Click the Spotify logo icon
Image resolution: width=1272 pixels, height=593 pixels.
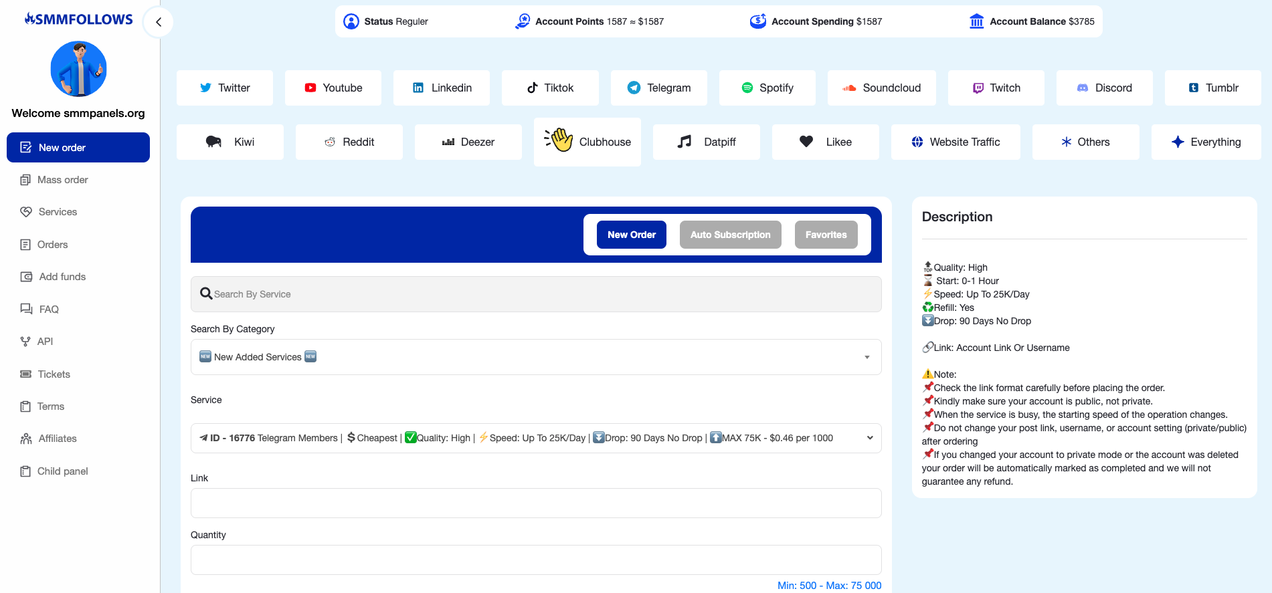coord(747,88)
